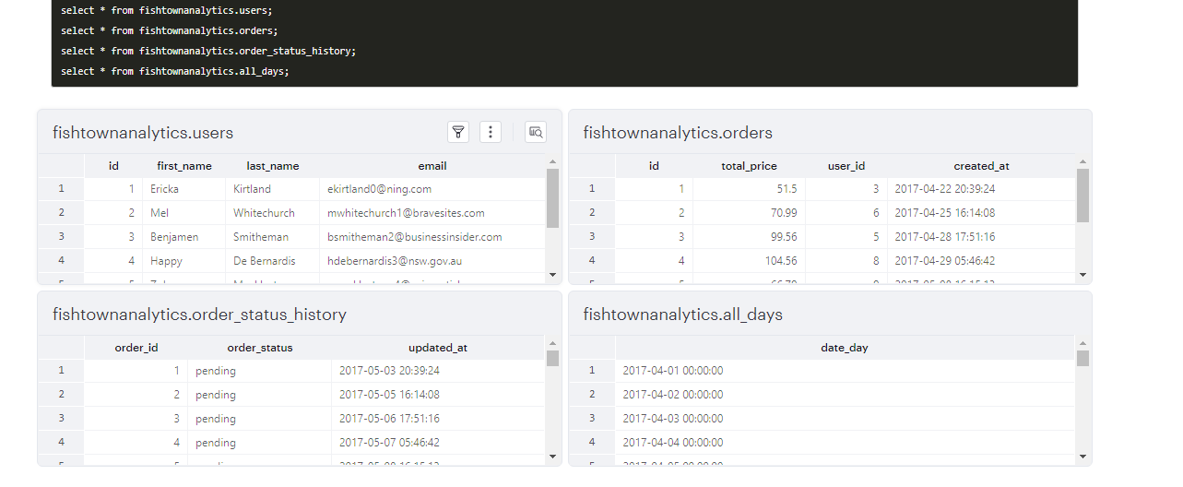Click the up arrow of orders table scrollbar
This screenshot has height=487, width=1183.
point(1082,161)
